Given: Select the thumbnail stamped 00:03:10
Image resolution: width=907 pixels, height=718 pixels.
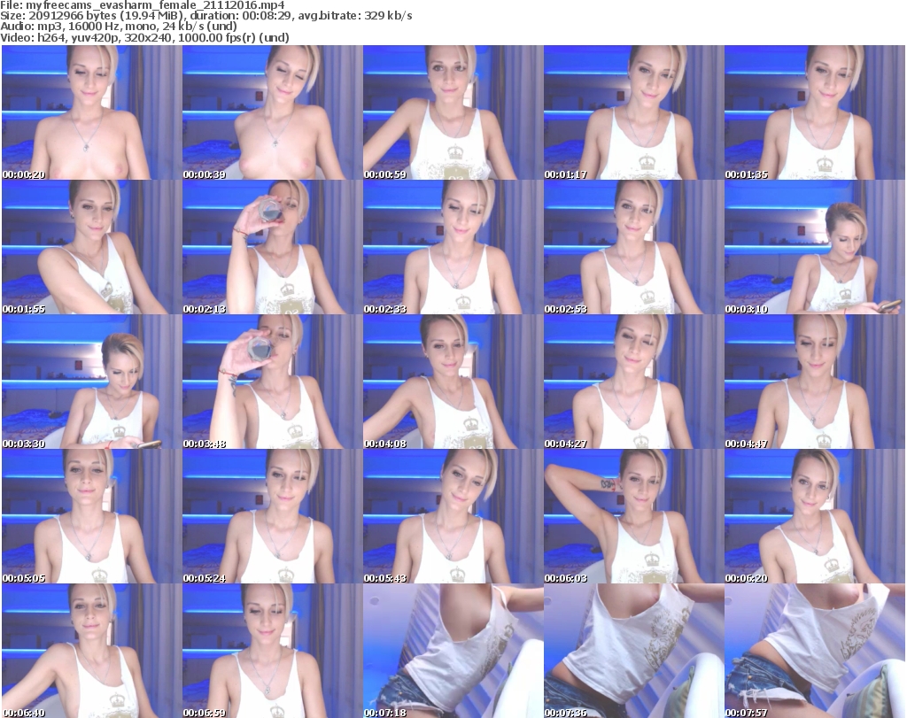Looking at the screenshot, I should pos(815,247).
